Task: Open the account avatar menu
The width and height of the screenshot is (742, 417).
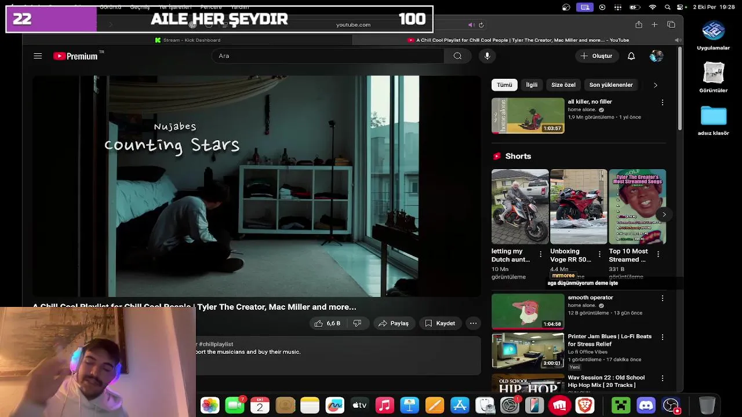Action: [656, 56]
